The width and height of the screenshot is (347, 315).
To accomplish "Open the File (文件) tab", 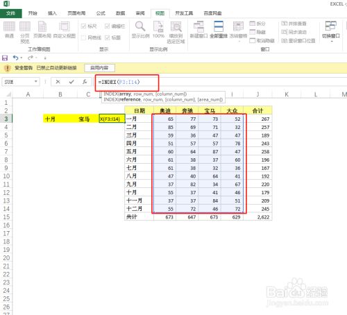I will [x=11, y=13].
